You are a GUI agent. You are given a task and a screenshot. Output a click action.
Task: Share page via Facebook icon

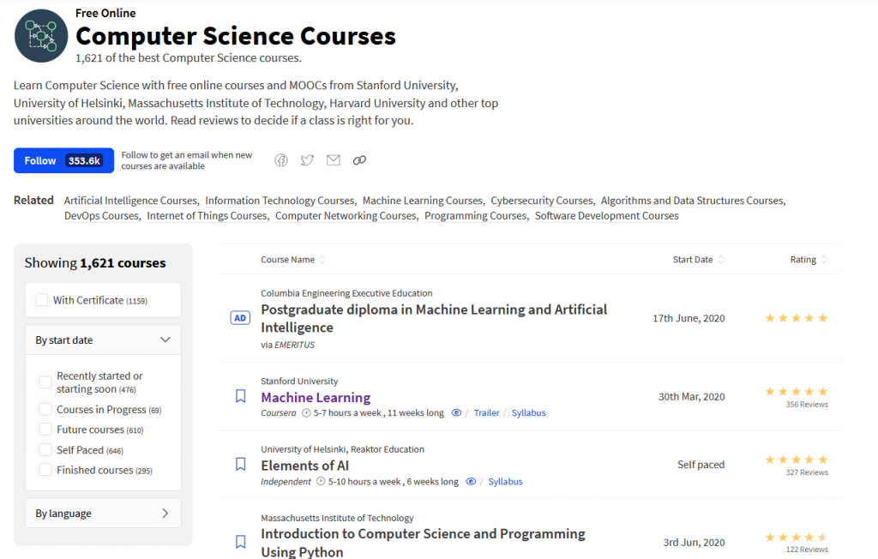(x=281, y=160)
